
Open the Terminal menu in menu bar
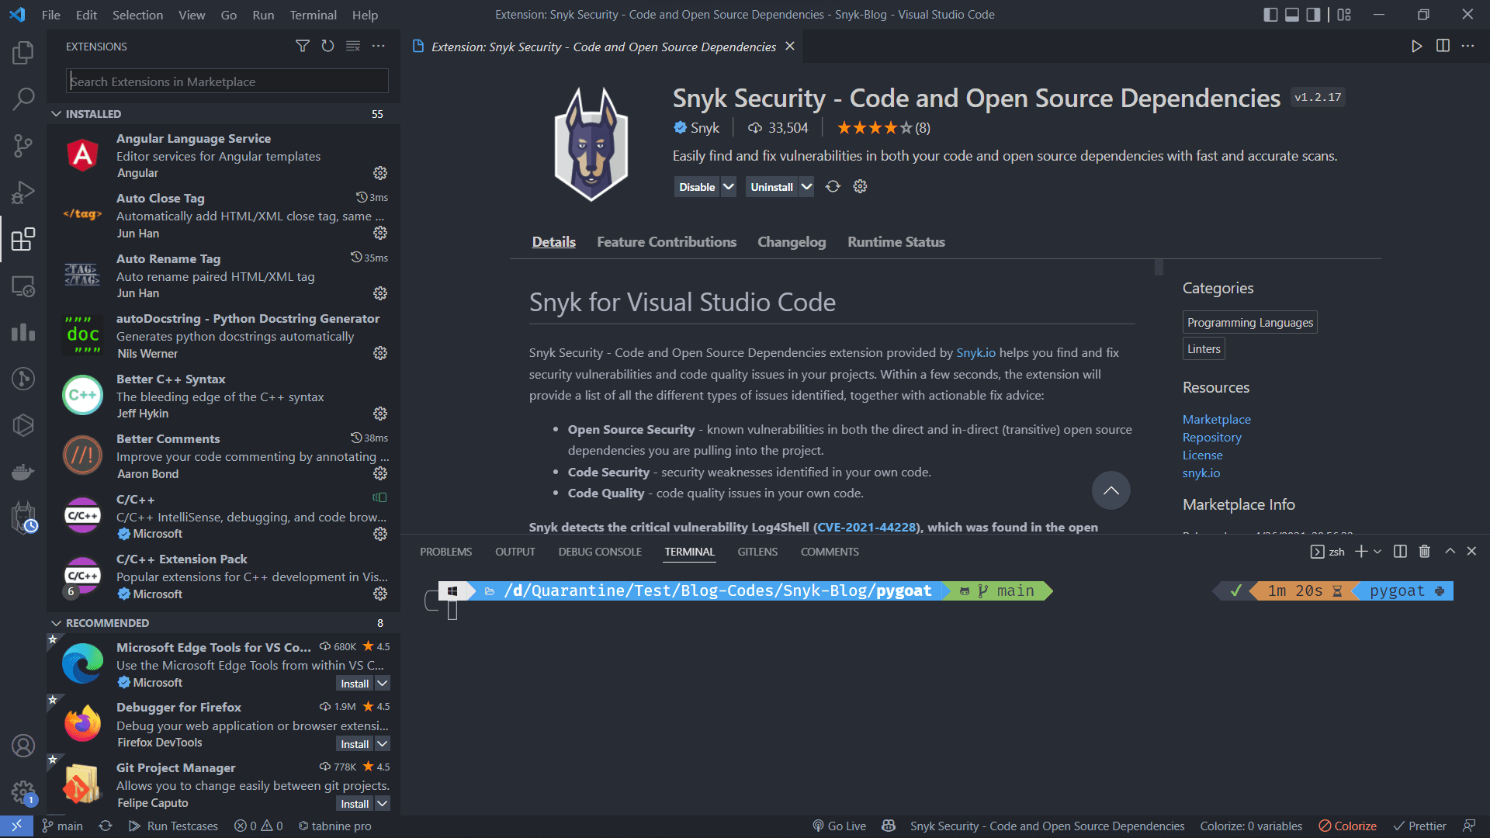coord(313,15)
